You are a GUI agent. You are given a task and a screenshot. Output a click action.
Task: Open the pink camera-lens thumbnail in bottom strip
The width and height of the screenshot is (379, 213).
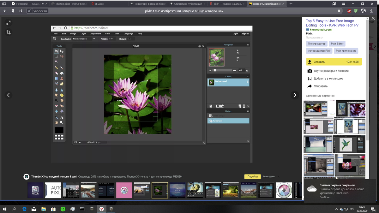pyautogui.click(x=124, y=190)
